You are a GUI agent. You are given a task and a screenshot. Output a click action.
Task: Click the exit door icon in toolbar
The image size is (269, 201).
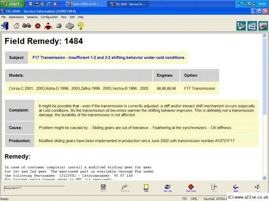(x=5, y=26)
